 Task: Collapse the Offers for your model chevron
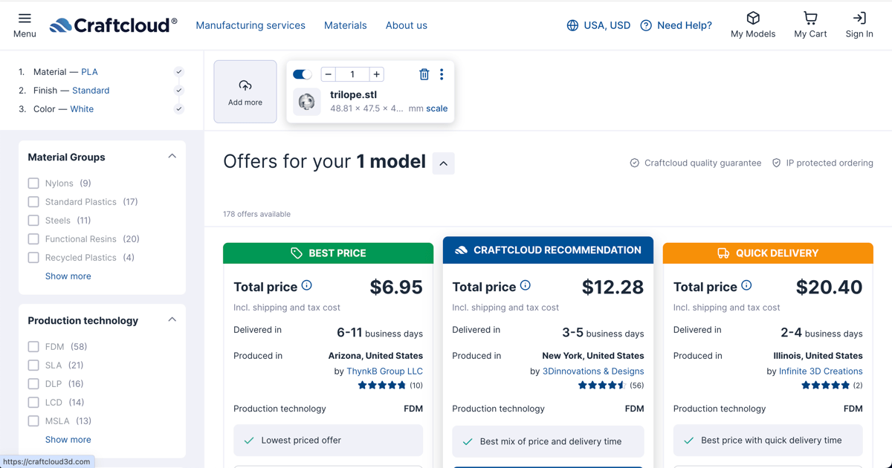[x=444, y=163]
